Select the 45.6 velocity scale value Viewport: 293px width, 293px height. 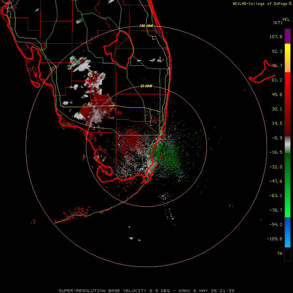point(277,94)
